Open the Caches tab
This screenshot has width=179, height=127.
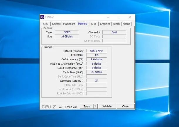point(56,24)
